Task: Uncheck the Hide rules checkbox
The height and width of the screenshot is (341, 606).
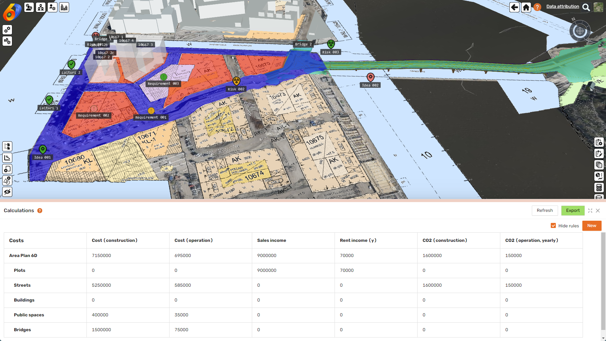Action: click(x=553, y=225)
